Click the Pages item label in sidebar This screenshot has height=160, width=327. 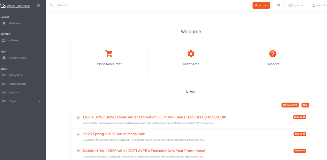[12, 101]
